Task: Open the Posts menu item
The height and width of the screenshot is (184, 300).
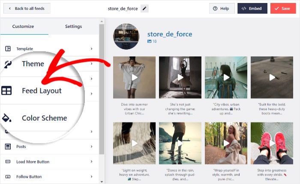Action: point(50,146)
